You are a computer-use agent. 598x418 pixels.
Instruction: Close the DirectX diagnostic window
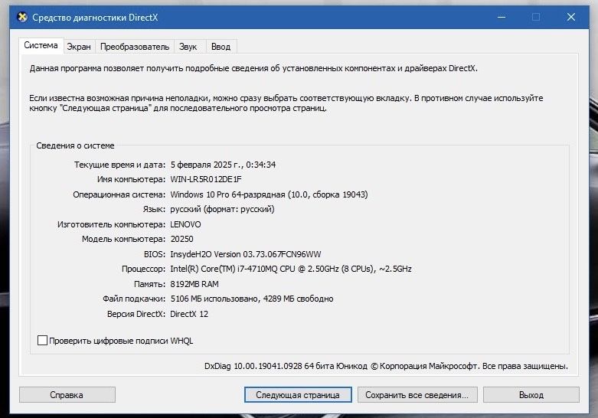pos(571,17)
